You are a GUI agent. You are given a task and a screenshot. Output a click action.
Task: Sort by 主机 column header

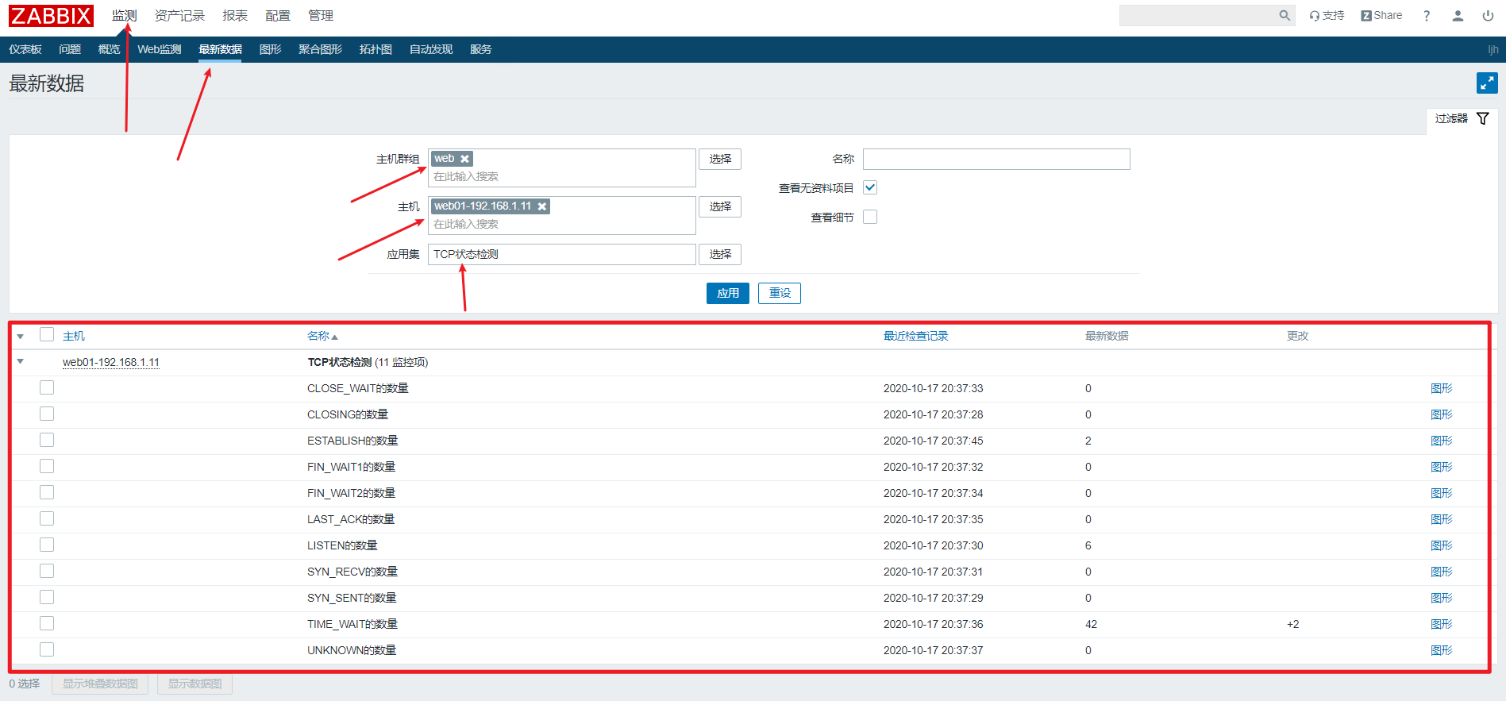[x=74, y=336]
